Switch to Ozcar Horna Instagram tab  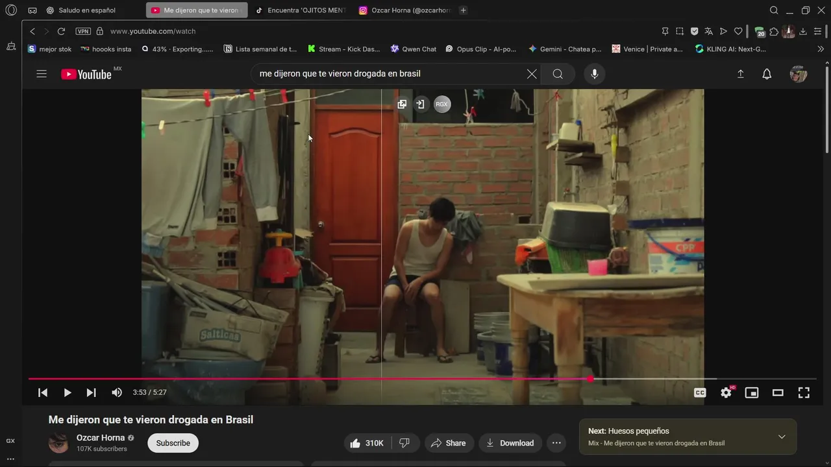click(x=404, y=10)
